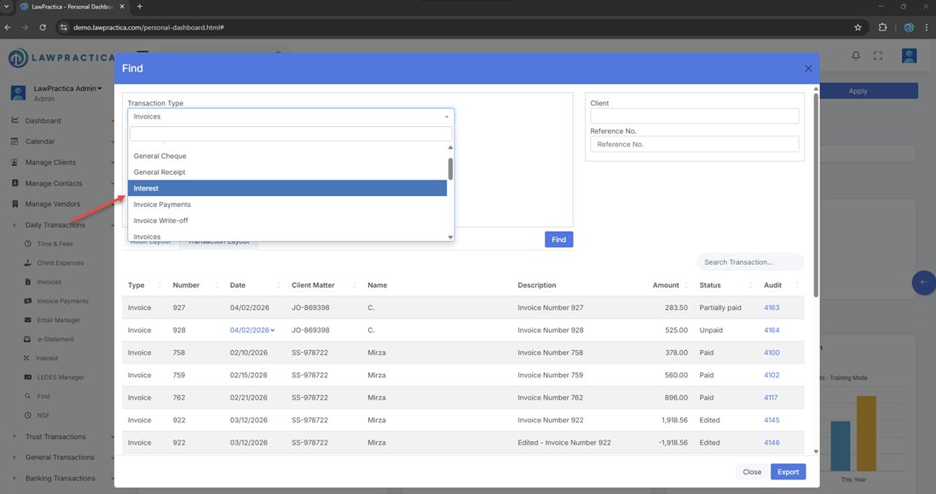
Task: Select Interest from the dropdown list
Action: [287, 188]
